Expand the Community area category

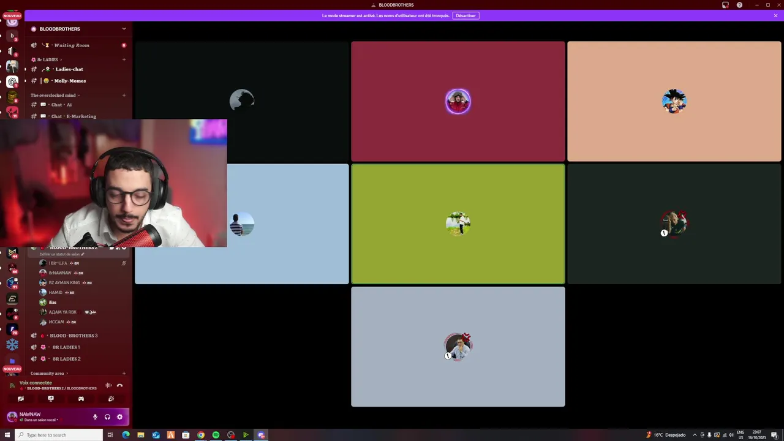click(x=49, y=373)
